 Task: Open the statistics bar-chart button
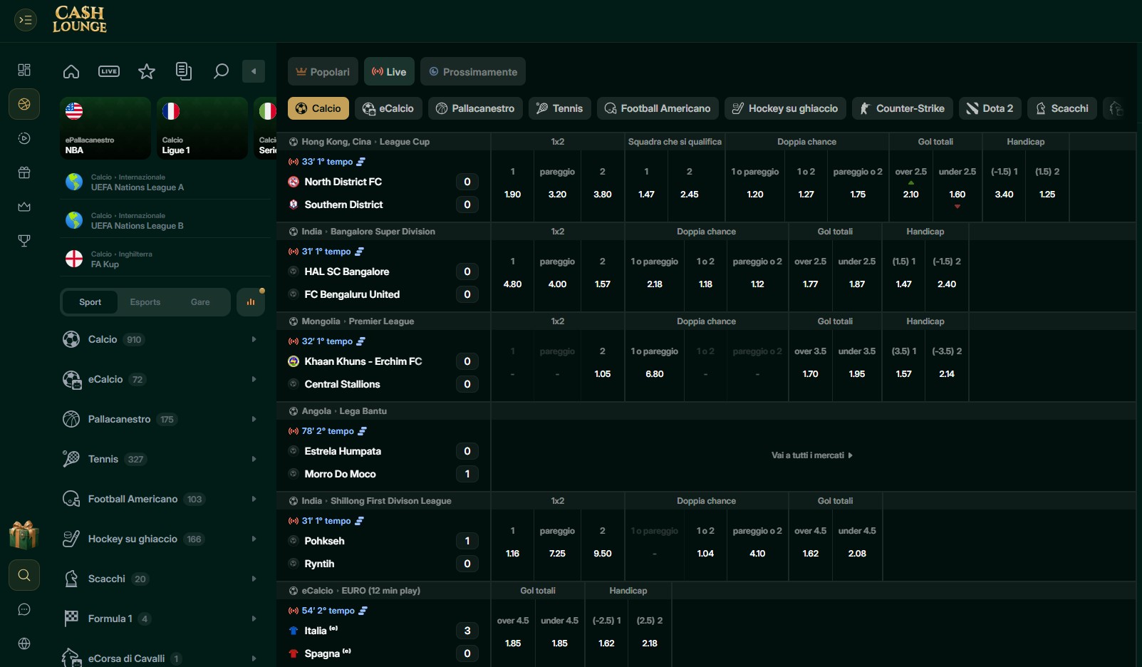pos(251,302)
